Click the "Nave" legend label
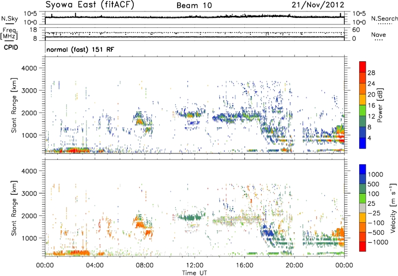 point(379,34)
